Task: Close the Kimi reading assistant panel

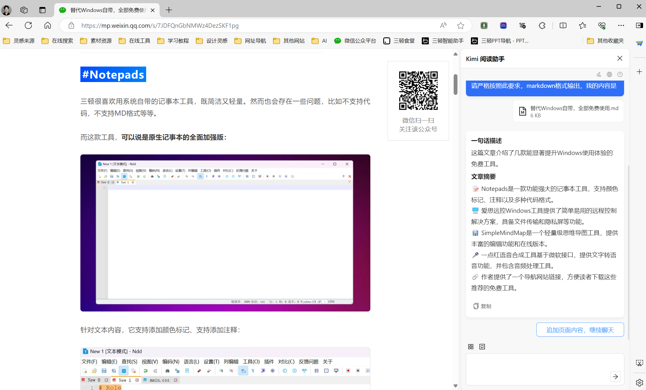Action: tap(620, 58)
